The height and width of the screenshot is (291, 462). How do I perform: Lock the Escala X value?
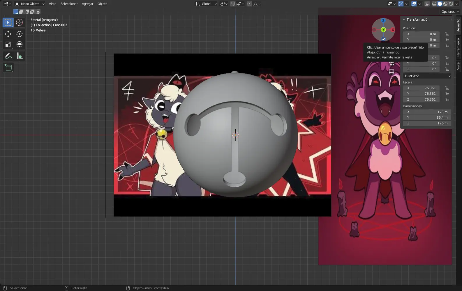coord(447,88)
